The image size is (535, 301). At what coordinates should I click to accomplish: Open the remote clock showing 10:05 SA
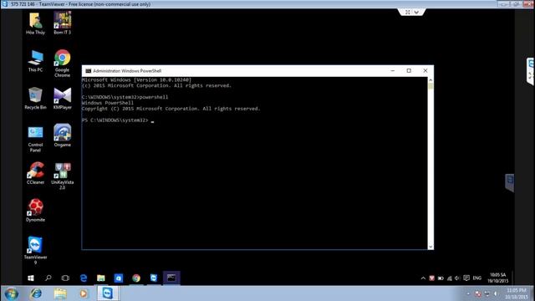pos(498,278)
